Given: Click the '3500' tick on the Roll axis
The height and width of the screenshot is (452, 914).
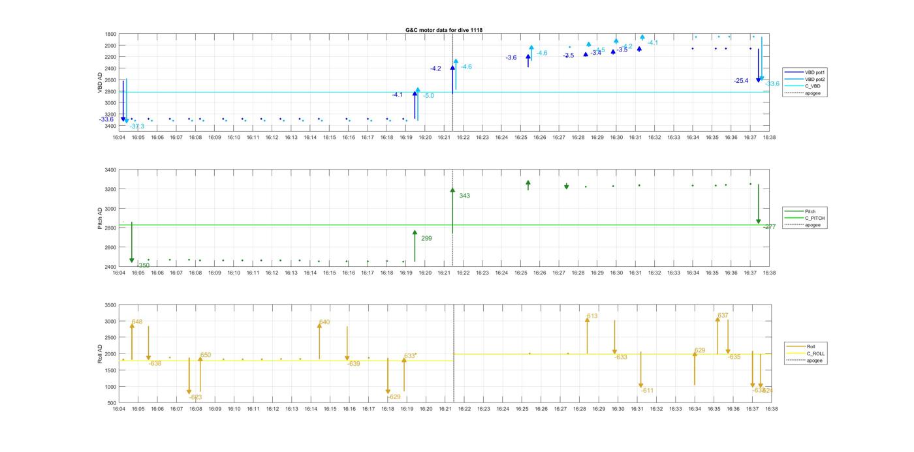Looking at the screenshot, I should point(110,305).
